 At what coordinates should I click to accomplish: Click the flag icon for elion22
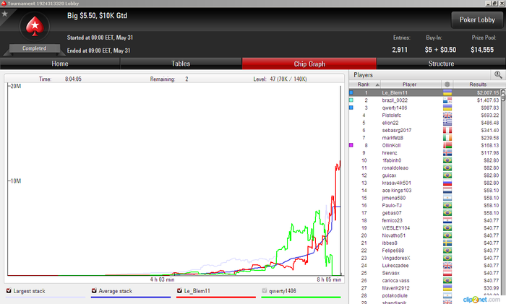[447, 123]
